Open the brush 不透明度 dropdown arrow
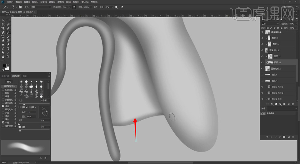This screenshot has width=300, height=164. pos(70,7)
